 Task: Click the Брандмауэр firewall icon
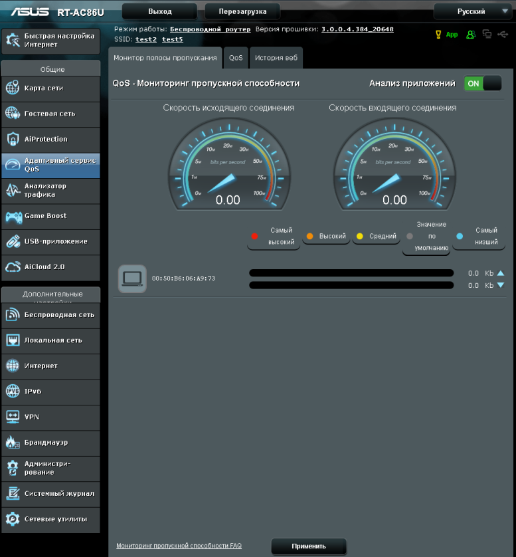13,442
